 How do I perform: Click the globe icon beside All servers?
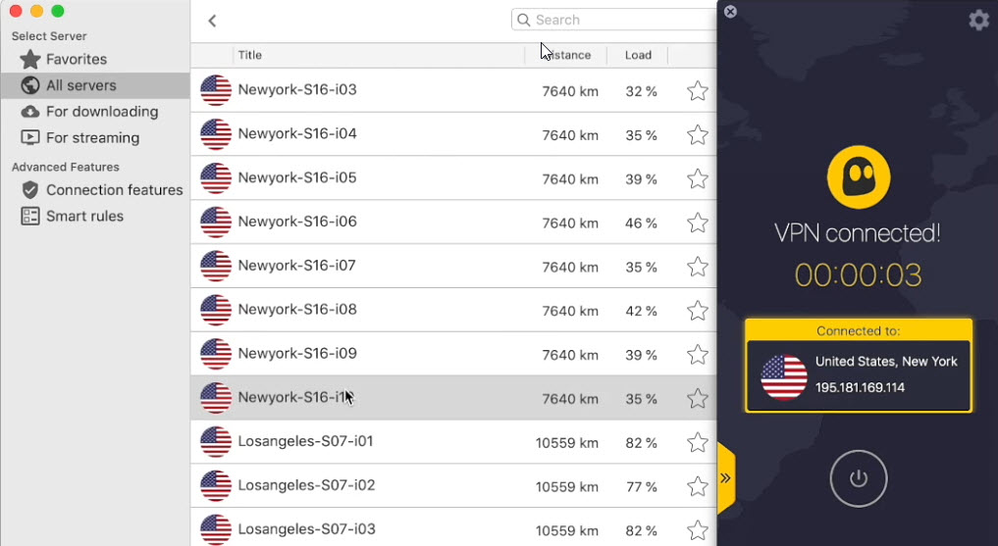click(x=29, y=85)
